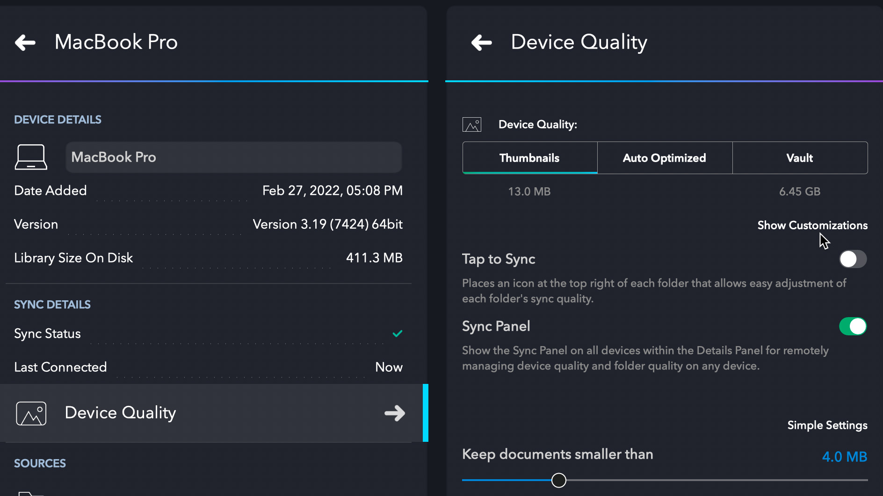Click the image icon in Device Quality row
Image resolution: width=883 pixels, height=496 pixels.
tap(31, 413)
